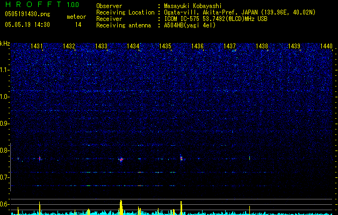Click the 1432 time axis marker
The height and width of the screenshot is (215, 338).
click(69, 46)
